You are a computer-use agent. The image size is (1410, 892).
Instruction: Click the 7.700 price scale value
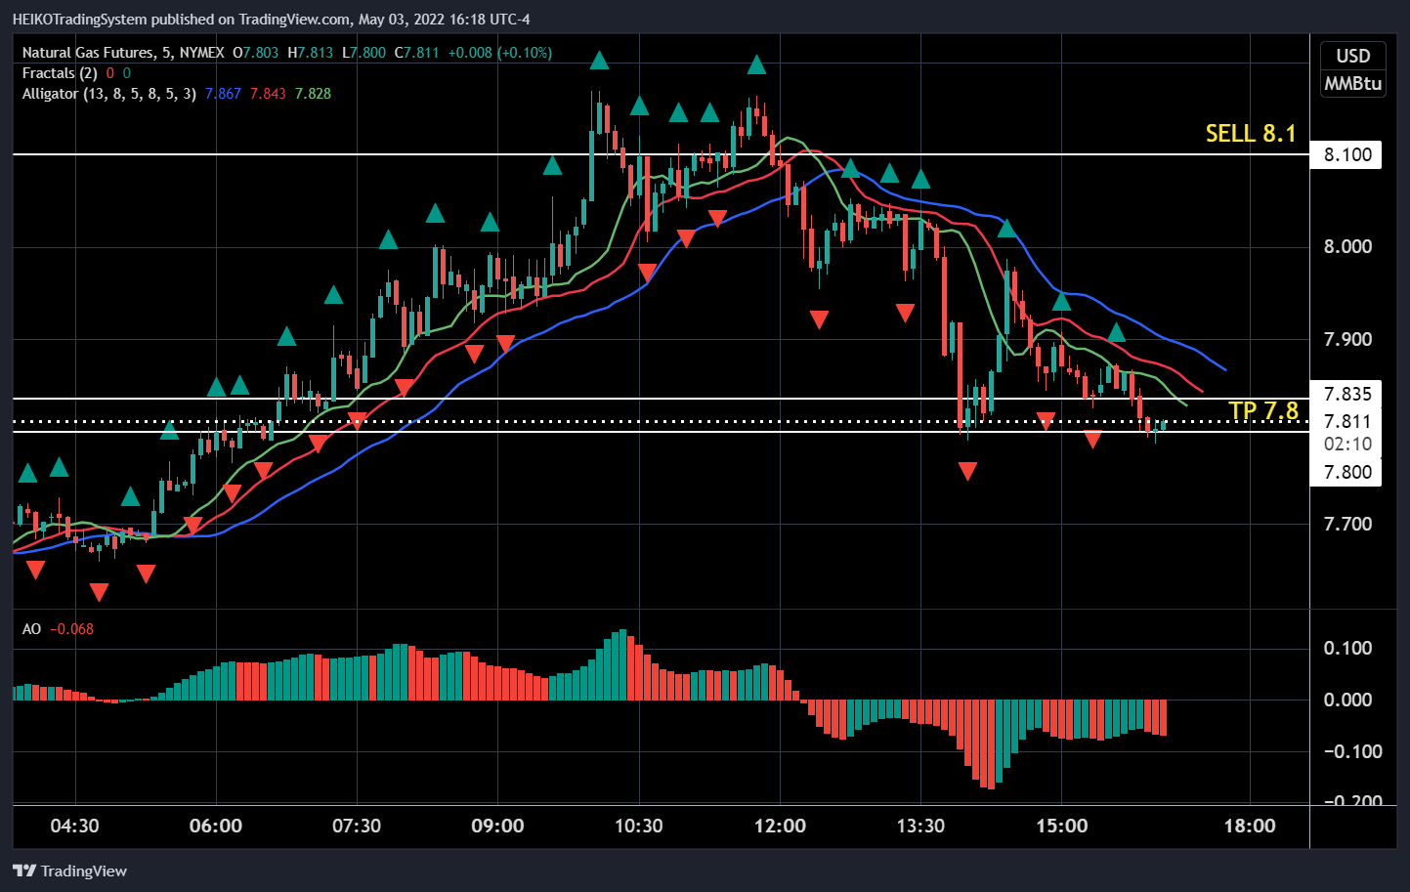click(x=1347, y=524)
